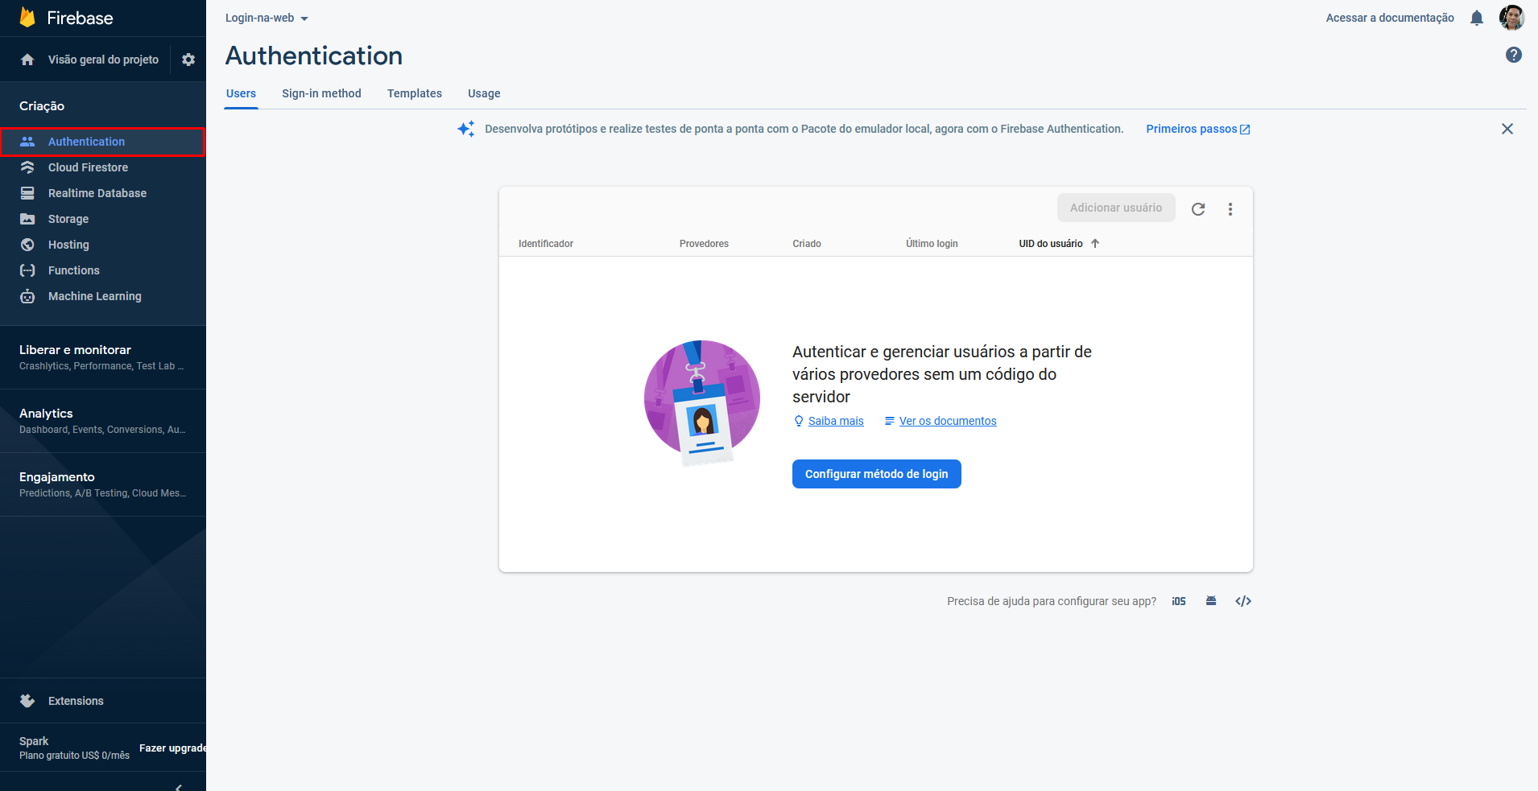Viewport: 1538px width, 791px height.
Task: Dismiss the emulator suite banner
Action: click(x=1507, y=129)
